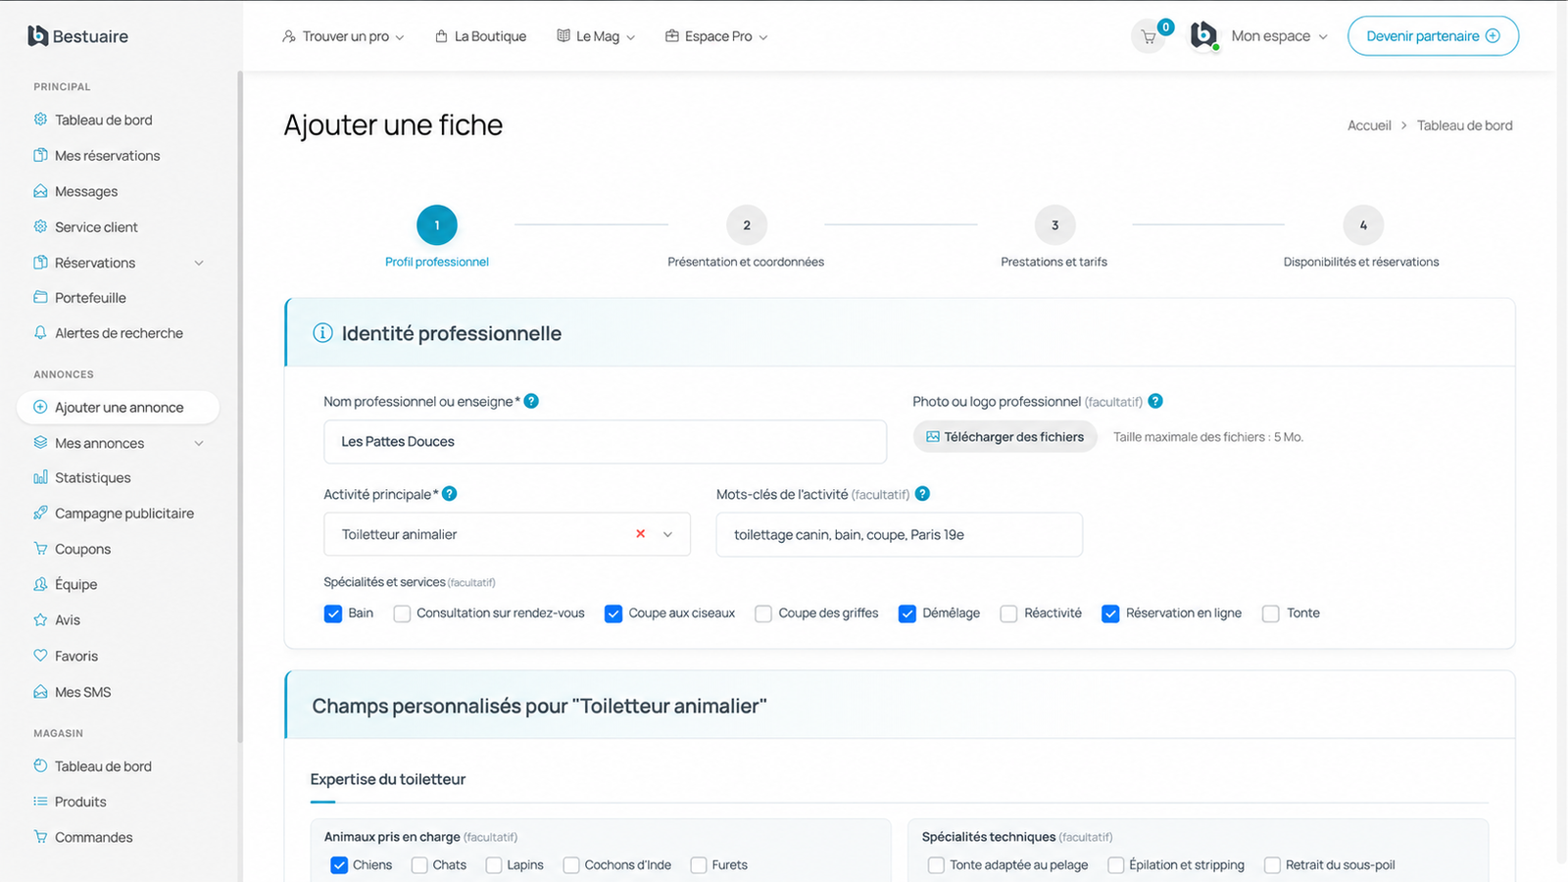Select Ajouter une annonce in sidebar
The width and height of the screenshot is (1568, 882).
tap(118, 408)
